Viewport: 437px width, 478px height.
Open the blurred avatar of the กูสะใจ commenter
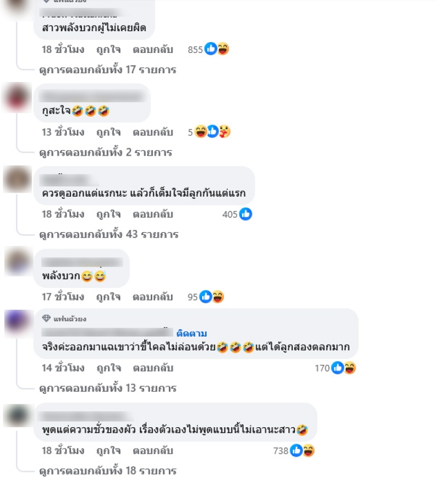click(x=17, y=97)
